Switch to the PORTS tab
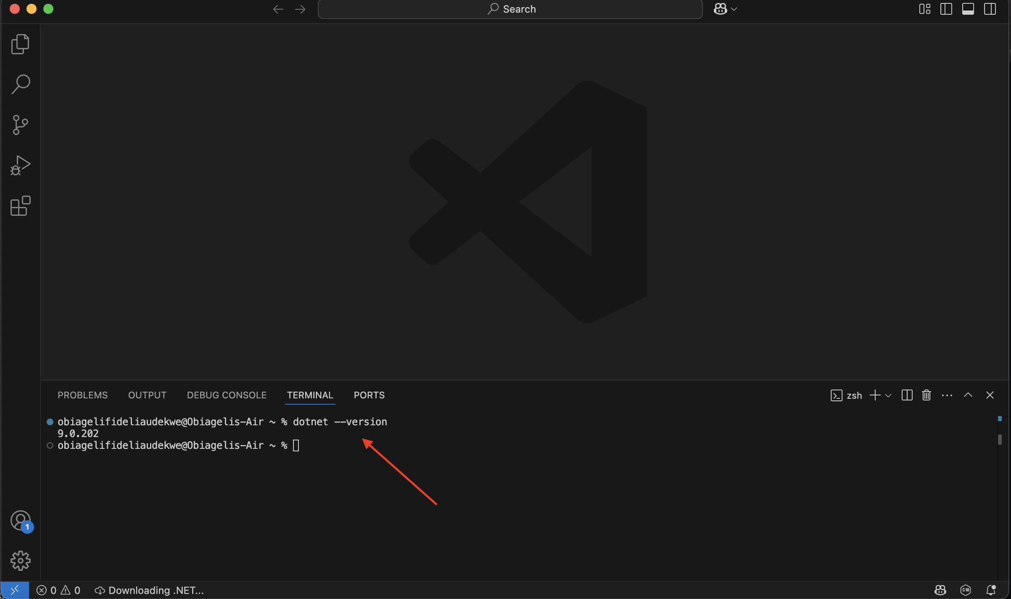This screenshot has height=599, width=1011. 369,395
